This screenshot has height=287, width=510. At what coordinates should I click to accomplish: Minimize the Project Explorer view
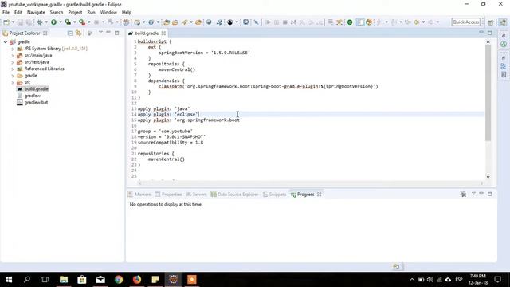108,33
